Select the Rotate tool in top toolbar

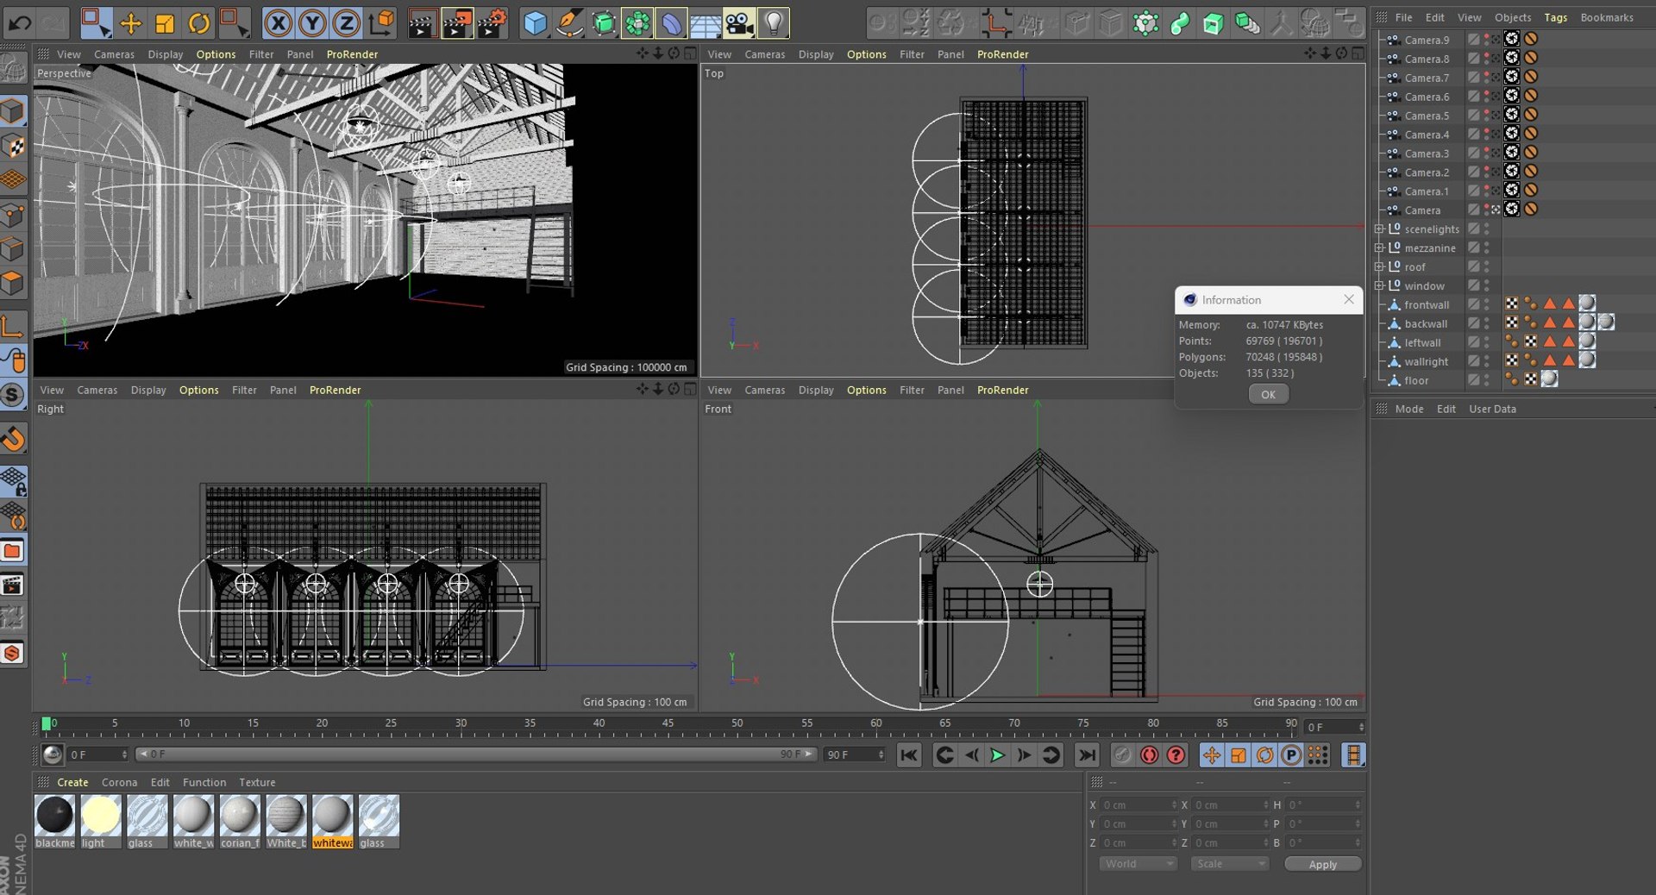point(198,23)
